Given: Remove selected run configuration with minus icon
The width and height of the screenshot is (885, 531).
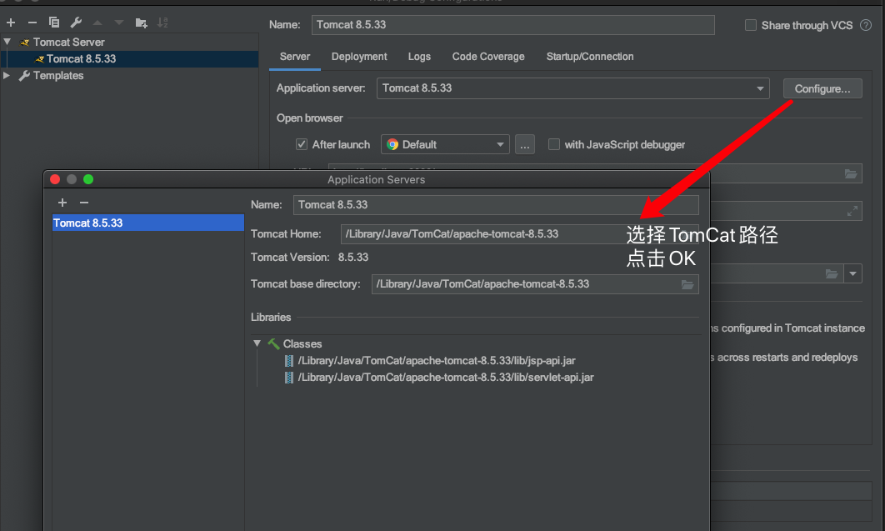Looking at the screenshot, I should [x=32, y=23].
